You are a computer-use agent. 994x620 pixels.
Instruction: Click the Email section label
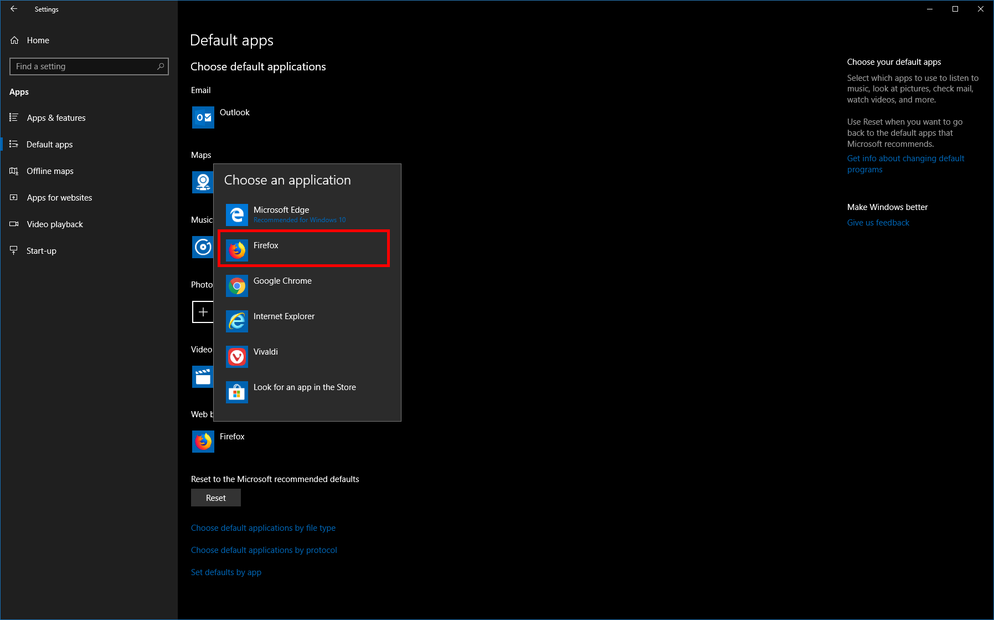pos(200,90)
